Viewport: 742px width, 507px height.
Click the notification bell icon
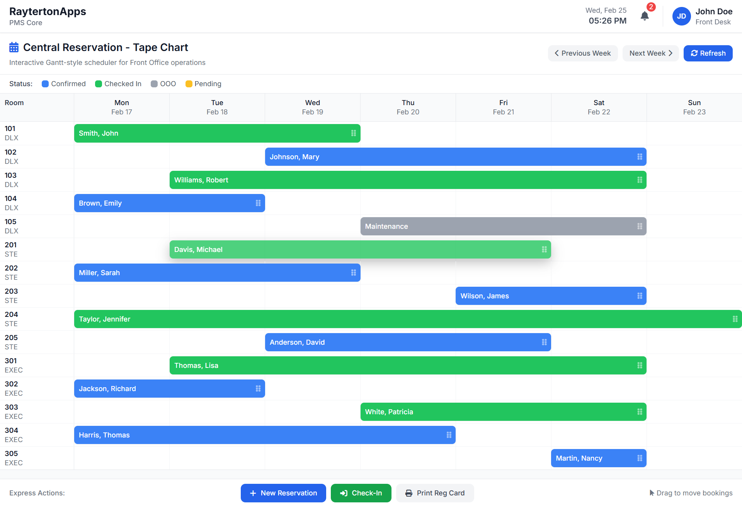(x=645, y=16)
